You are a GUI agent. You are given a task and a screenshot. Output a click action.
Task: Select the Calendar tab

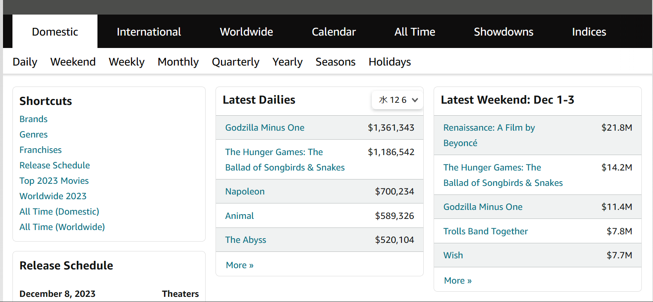click(334, 32)
